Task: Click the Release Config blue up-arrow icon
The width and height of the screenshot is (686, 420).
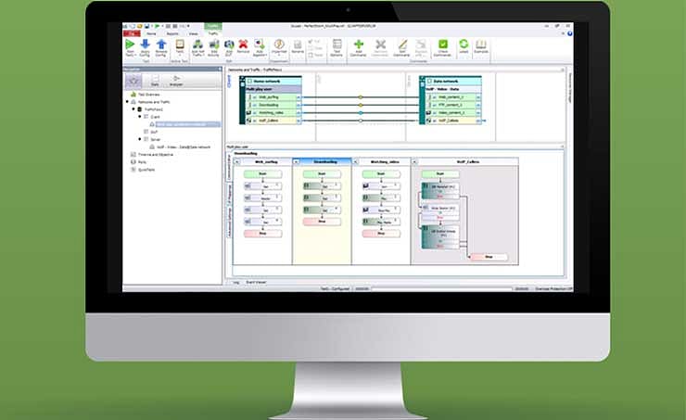Action: point(160,44)
